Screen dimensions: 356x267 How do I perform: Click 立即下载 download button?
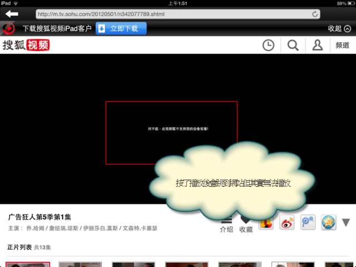[121, 28]
